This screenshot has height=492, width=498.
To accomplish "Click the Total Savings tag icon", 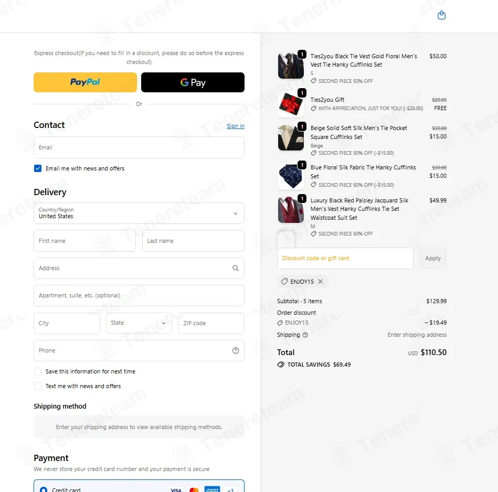I will pyautogui.click(x=281, y=365).
